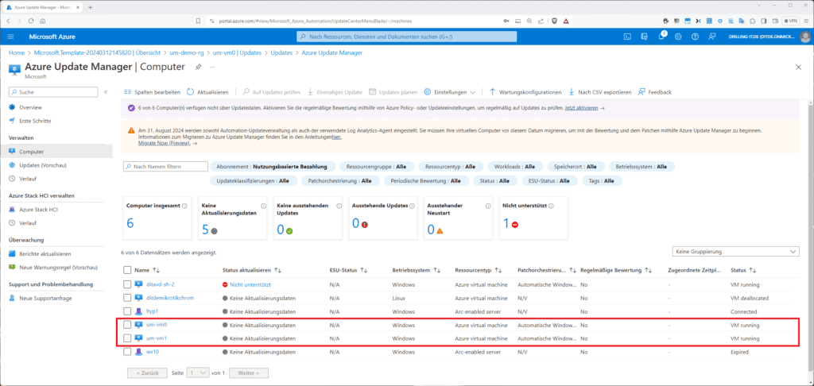Open Status filter pill
Viewport: 814px width, 386px height.
coord(494,181)
